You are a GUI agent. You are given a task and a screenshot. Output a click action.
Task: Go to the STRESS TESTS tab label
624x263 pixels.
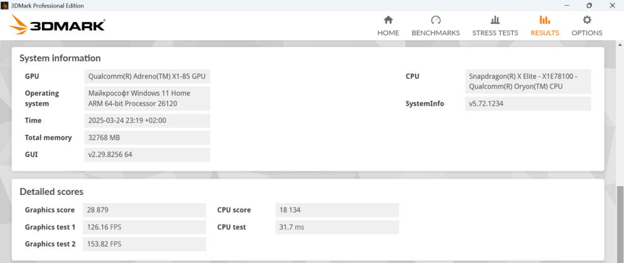495,33
